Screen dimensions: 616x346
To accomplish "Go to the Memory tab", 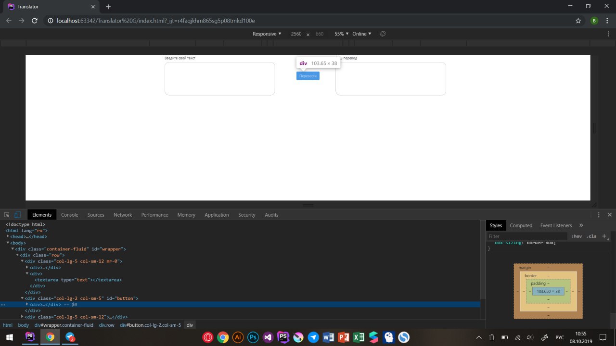I will point(186,215).
